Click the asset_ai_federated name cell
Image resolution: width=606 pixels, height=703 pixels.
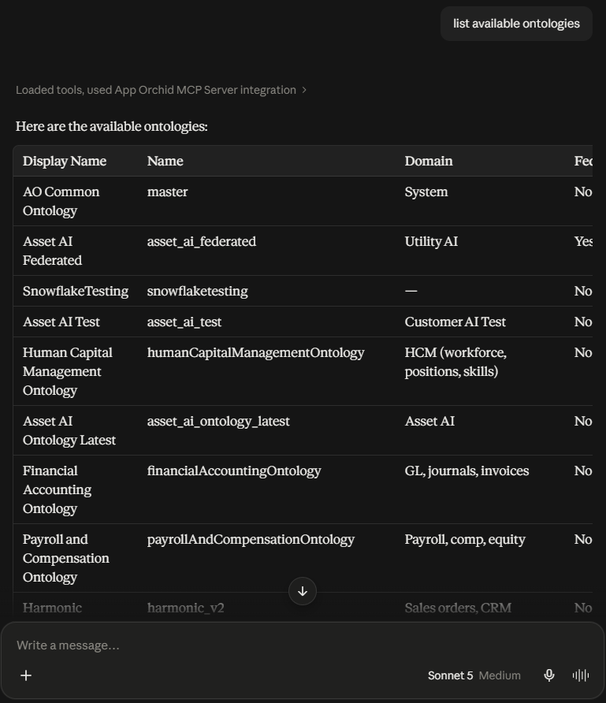click(x=202, y=242)
